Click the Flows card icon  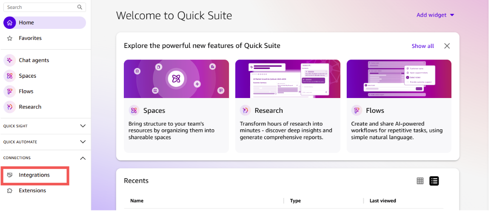pos(357,111)
